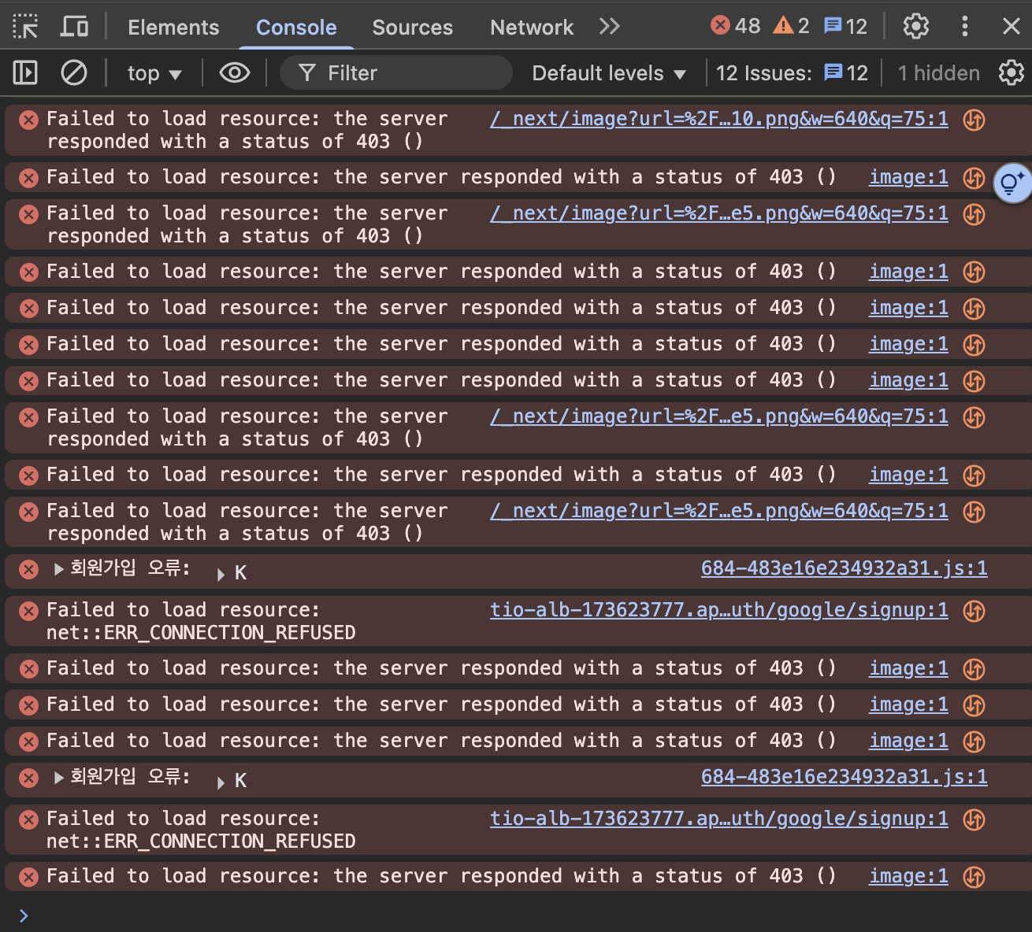
Task: Open the Sources tab
Action: coord(412,28)
